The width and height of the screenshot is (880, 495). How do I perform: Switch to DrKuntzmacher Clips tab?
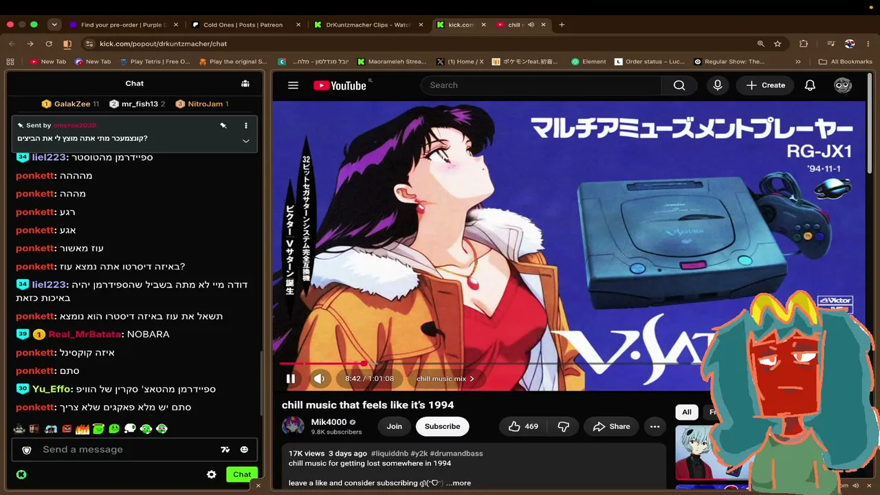click(368, 25)
